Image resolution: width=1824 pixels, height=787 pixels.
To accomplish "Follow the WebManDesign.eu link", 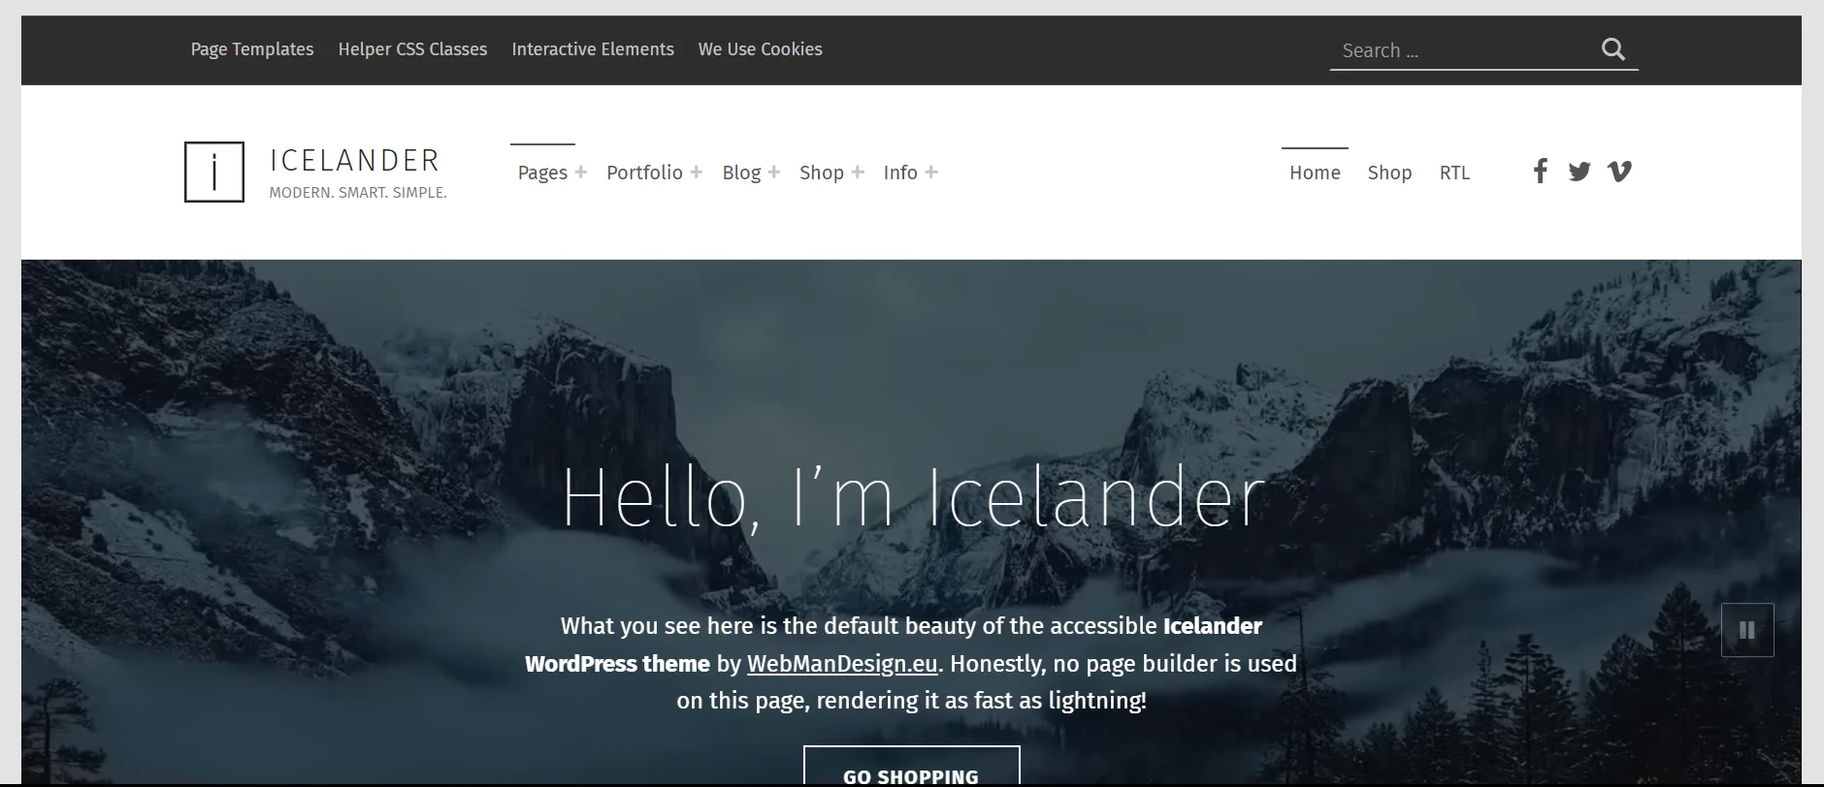I will coord(842,664).
